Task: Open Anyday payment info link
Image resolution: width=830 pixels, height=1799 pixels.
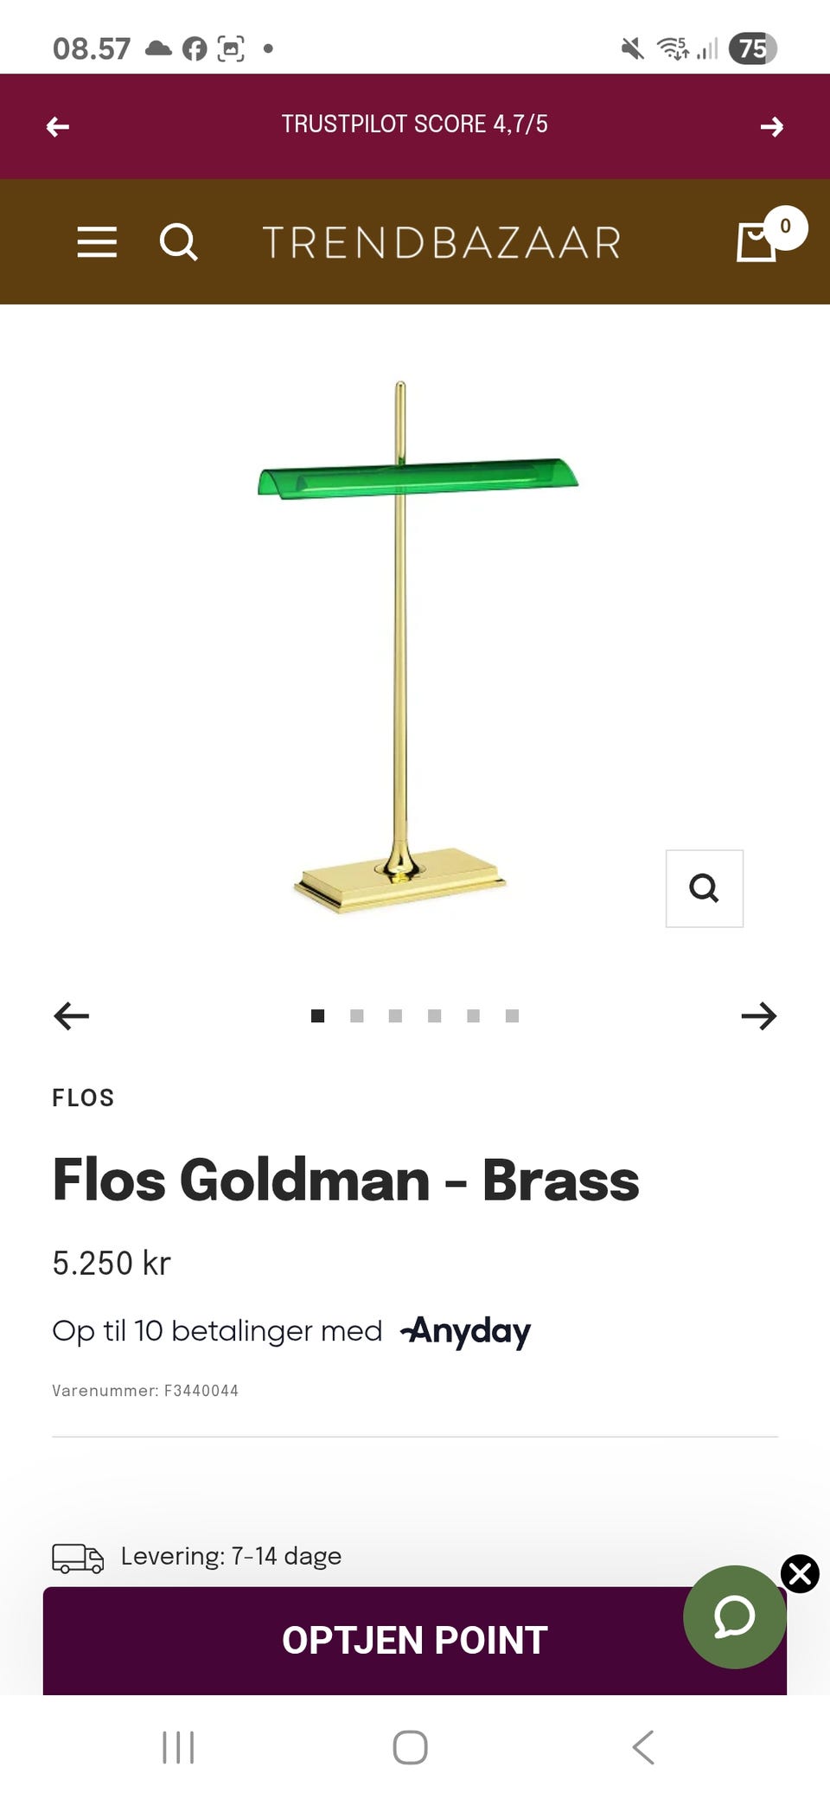Action: coord(465,1331)
